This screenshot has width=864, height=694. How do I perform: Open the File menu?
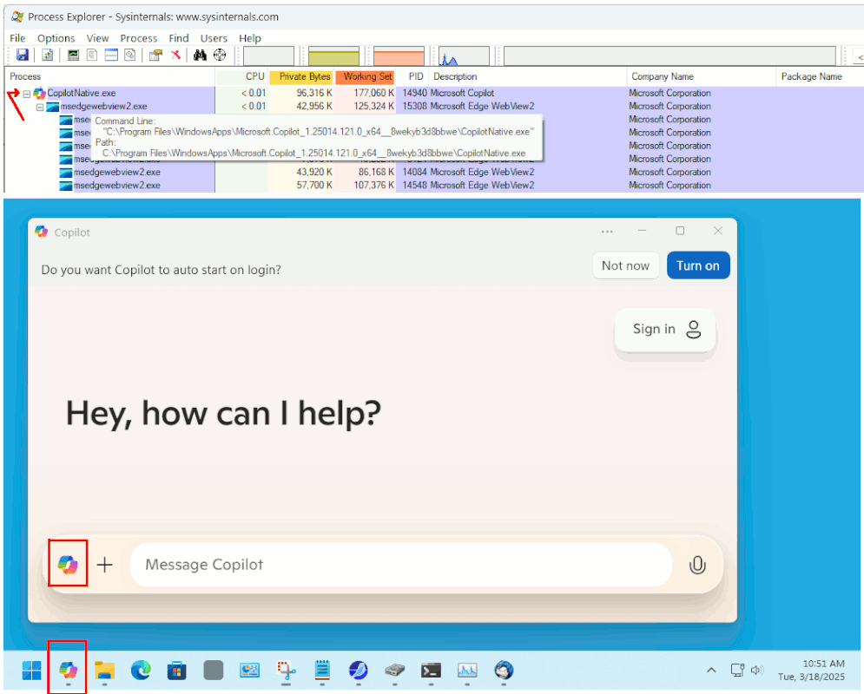[17, 38]
